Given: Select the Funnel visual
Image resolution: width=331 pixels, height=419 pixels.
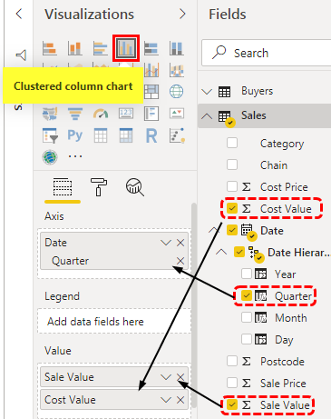Looking at the screenshot, I should pos(75,114).
